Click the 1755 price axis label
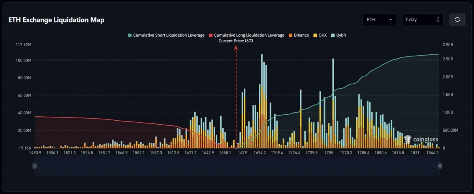Image resolution: width=474 pixels, height=194 pixels. [x=328, y=153]
